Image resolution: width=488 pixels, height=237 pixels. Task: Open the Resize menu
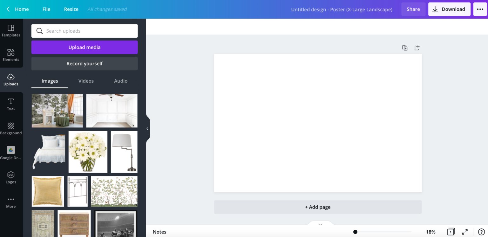[71, 9]
